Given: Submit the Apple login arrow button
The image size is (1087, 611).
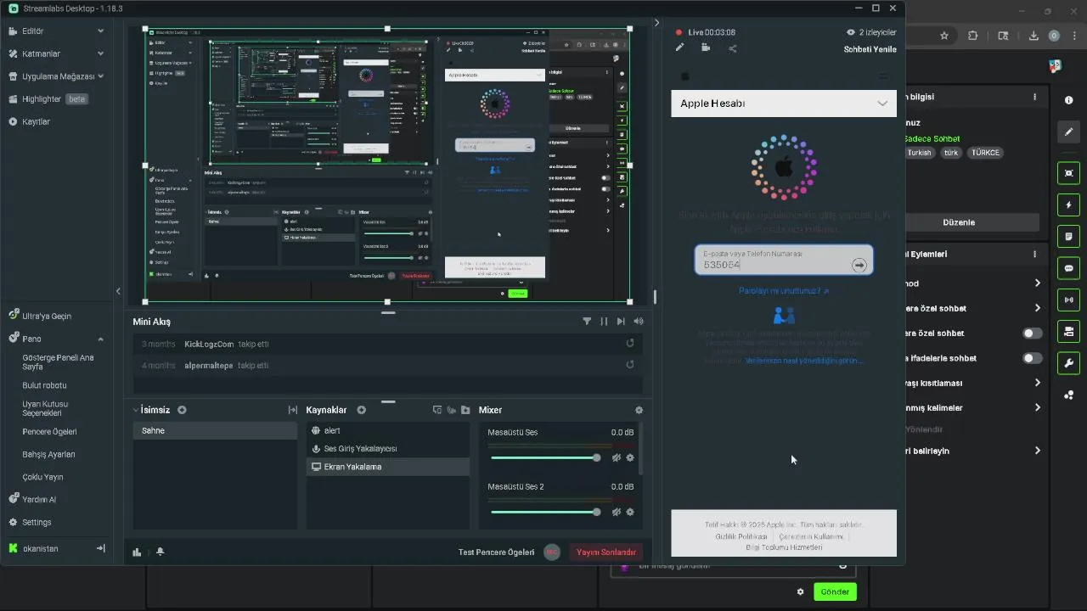Looking at the screenshot, I should tap(859, 265).
